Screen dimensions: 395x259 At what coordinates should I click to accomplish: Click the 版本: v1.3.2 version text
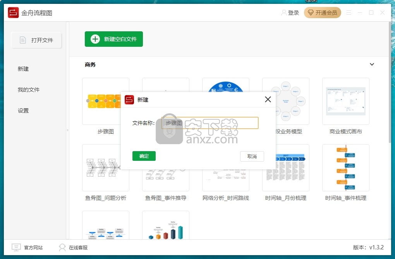point(368,247)
